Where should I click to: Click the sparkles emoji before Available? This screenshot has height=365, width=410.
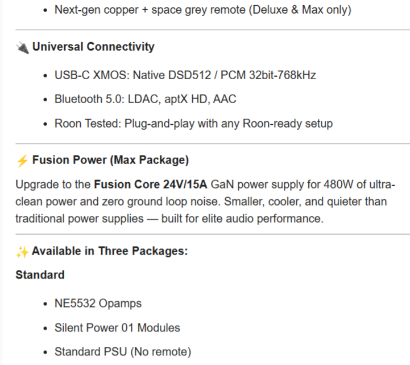22,251
